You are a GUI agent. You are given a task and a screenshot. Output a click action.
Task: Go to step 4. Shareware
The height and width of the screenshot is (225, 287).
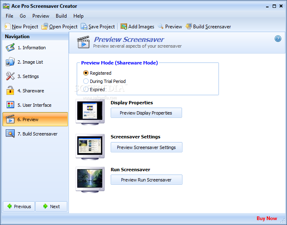click(x=35, y=90)
